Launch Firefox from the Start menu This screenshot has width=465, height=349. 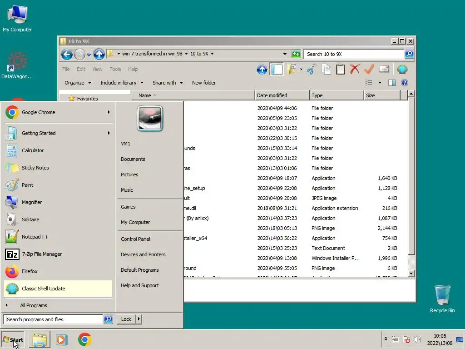(x=59, y=271)
